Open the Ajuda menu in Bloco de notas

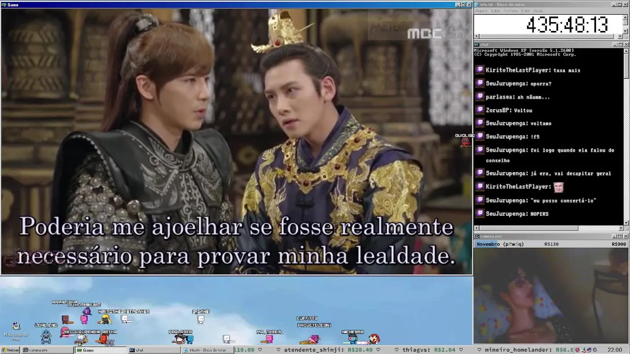pos(538,11)
